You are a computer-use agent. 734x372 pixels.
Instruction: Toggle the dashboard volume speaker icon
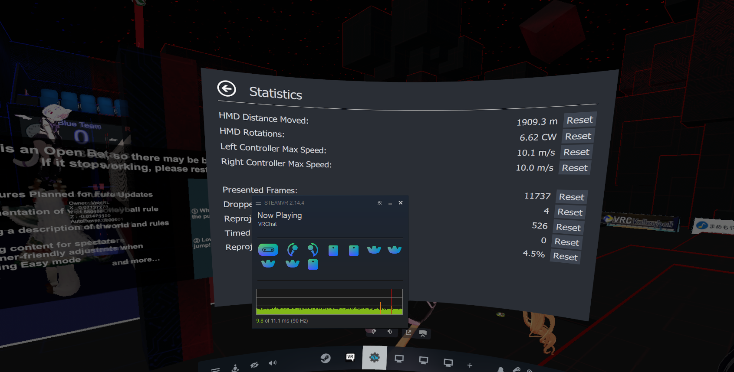click(273, 363)
